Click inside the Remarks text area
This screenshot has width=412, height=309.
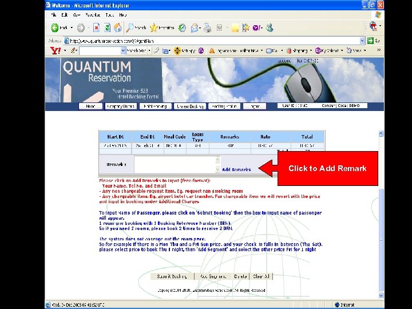175,164
